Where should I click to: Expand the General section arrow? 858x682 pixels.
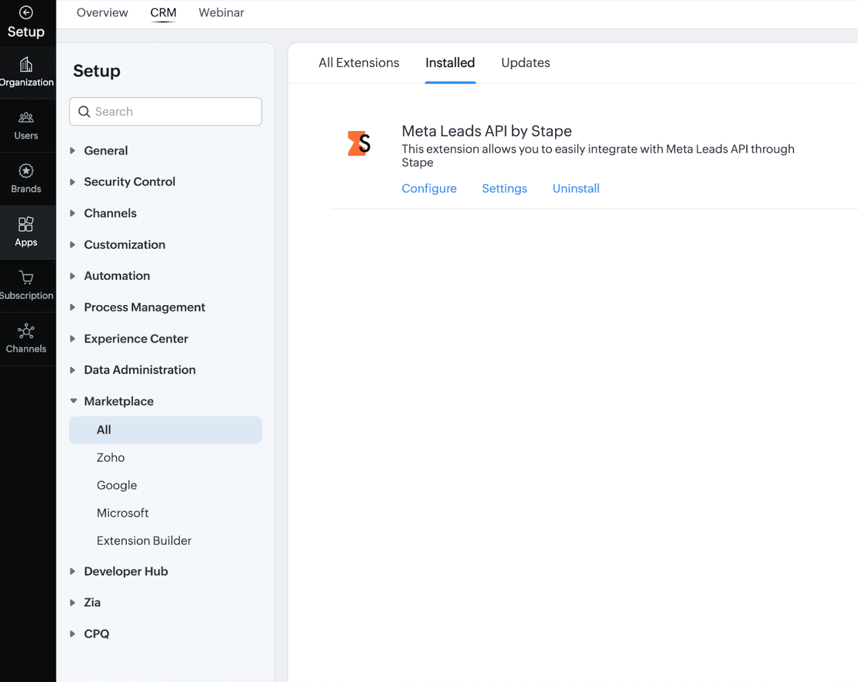pos(72,151)
